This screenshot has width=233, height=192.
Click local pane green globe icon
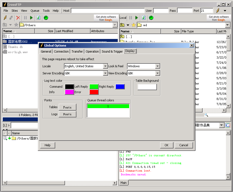coord(151,18)
